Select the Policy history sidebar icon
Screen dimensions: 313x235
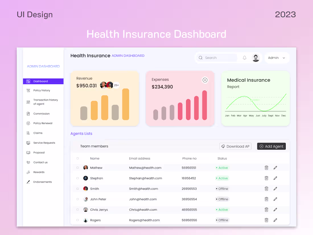[x=28, y=90]
